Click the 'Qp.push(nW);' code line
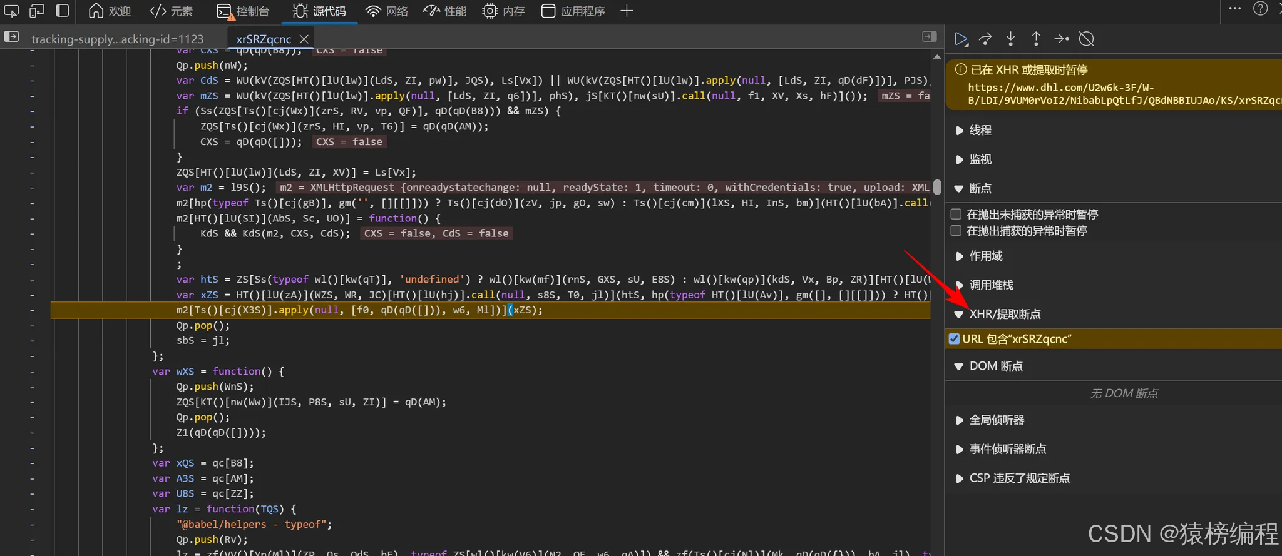The width and height of the screenshot is (1282, 556). click(212, 66)
